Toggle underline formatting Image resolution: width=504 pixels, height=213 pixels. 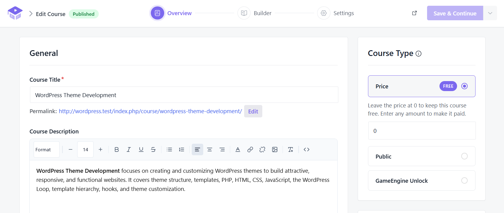click(141, 149)
